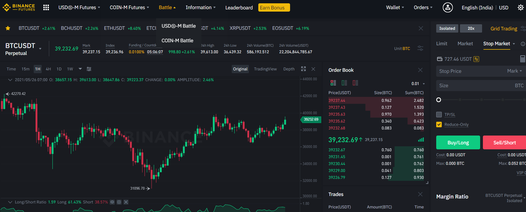
Task: Open the Battle menu
Action: (167, 7)
